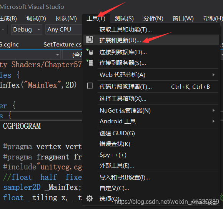Switch to the .cginc file tab
This screenshot has width=223, height=209.
[x=9, y=45]
